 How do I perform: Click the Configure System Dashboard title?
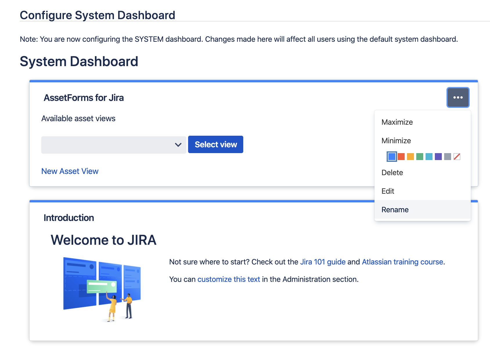(98, 15)
